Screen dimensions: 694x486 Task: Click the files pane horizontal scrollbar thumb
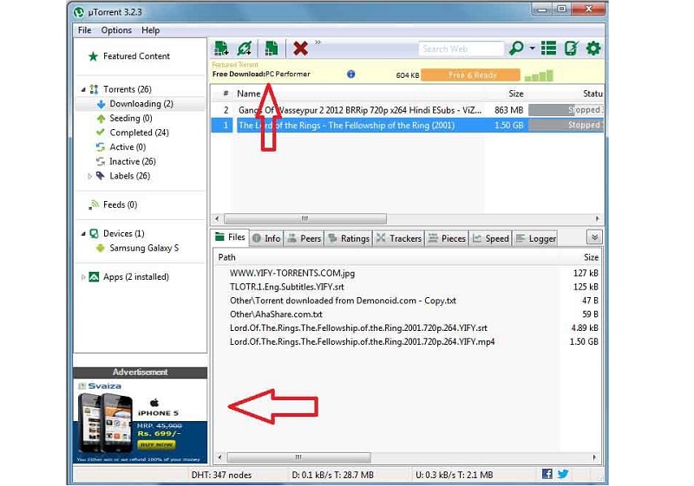tap(298, 457)
